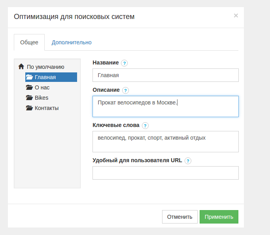270x235 pixels.
Task: Click the folder icon next to Главная
Action: click(x=29, y=77)
